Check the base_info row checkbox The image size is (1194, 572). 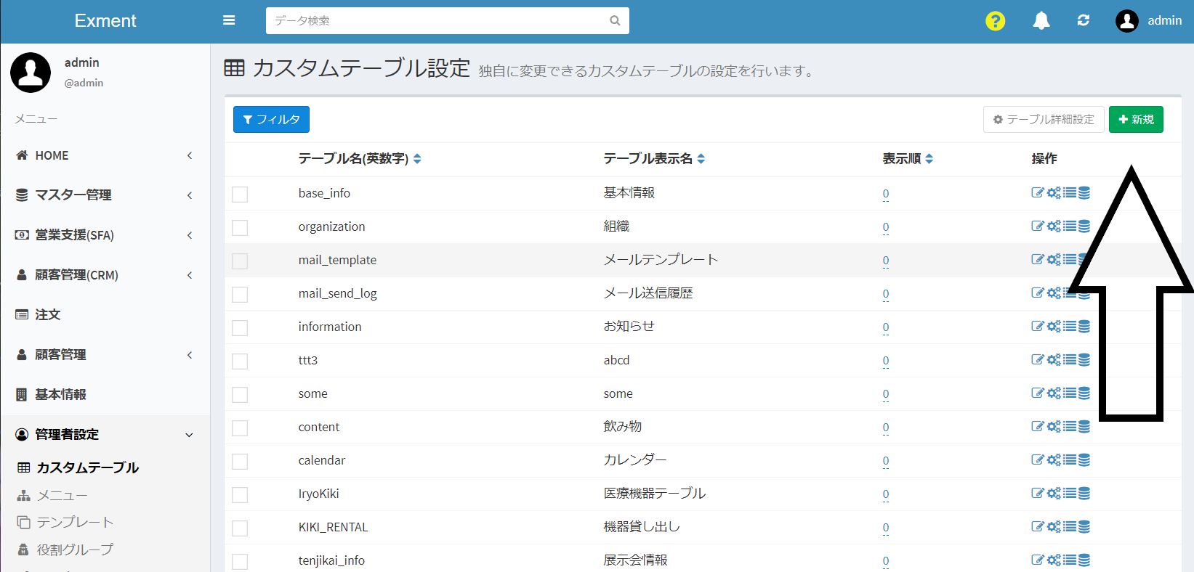tap(240, 195)
